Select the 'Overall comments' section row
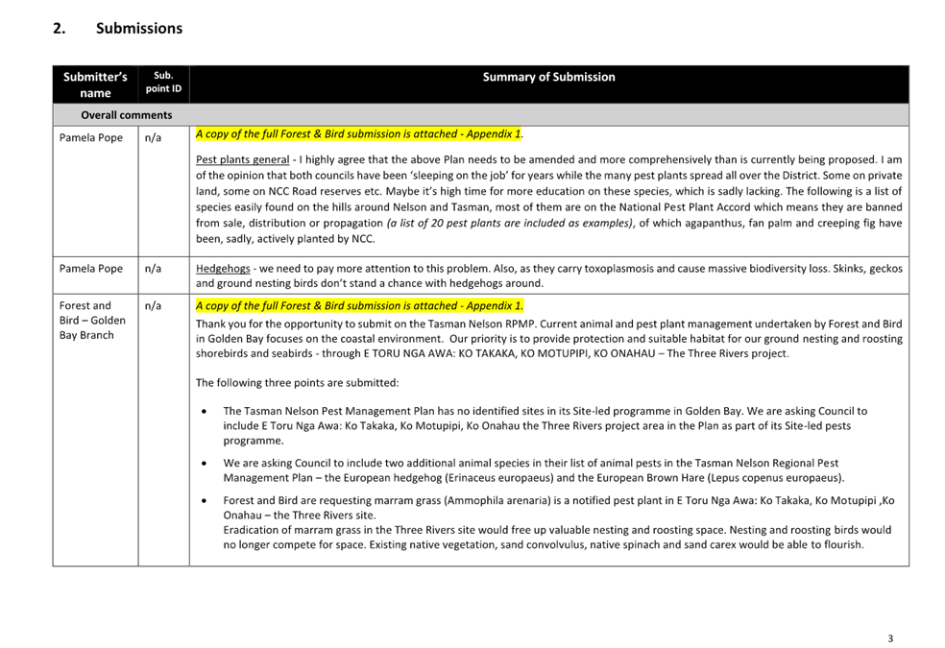This screenshot has width=945, height=648. [481, 115]
